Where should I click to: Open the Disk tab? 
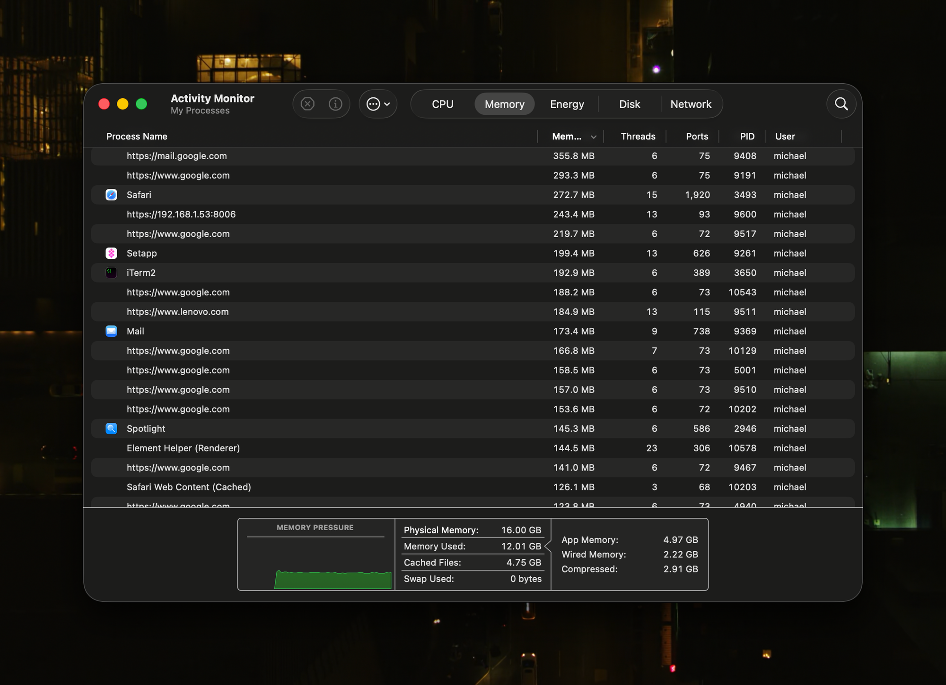click(x=630, y=104)
